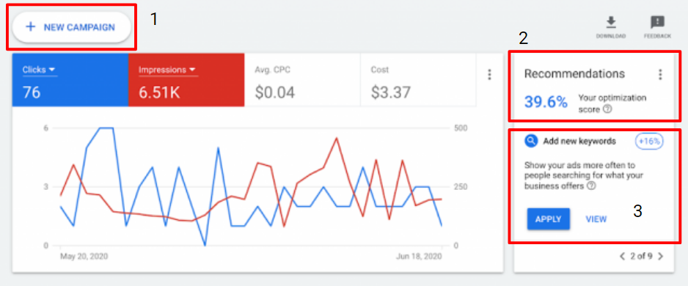This screenshot has height=286, width=688.
Task: Click the 2 of 9 page indicator
Action: coord(642,256)
